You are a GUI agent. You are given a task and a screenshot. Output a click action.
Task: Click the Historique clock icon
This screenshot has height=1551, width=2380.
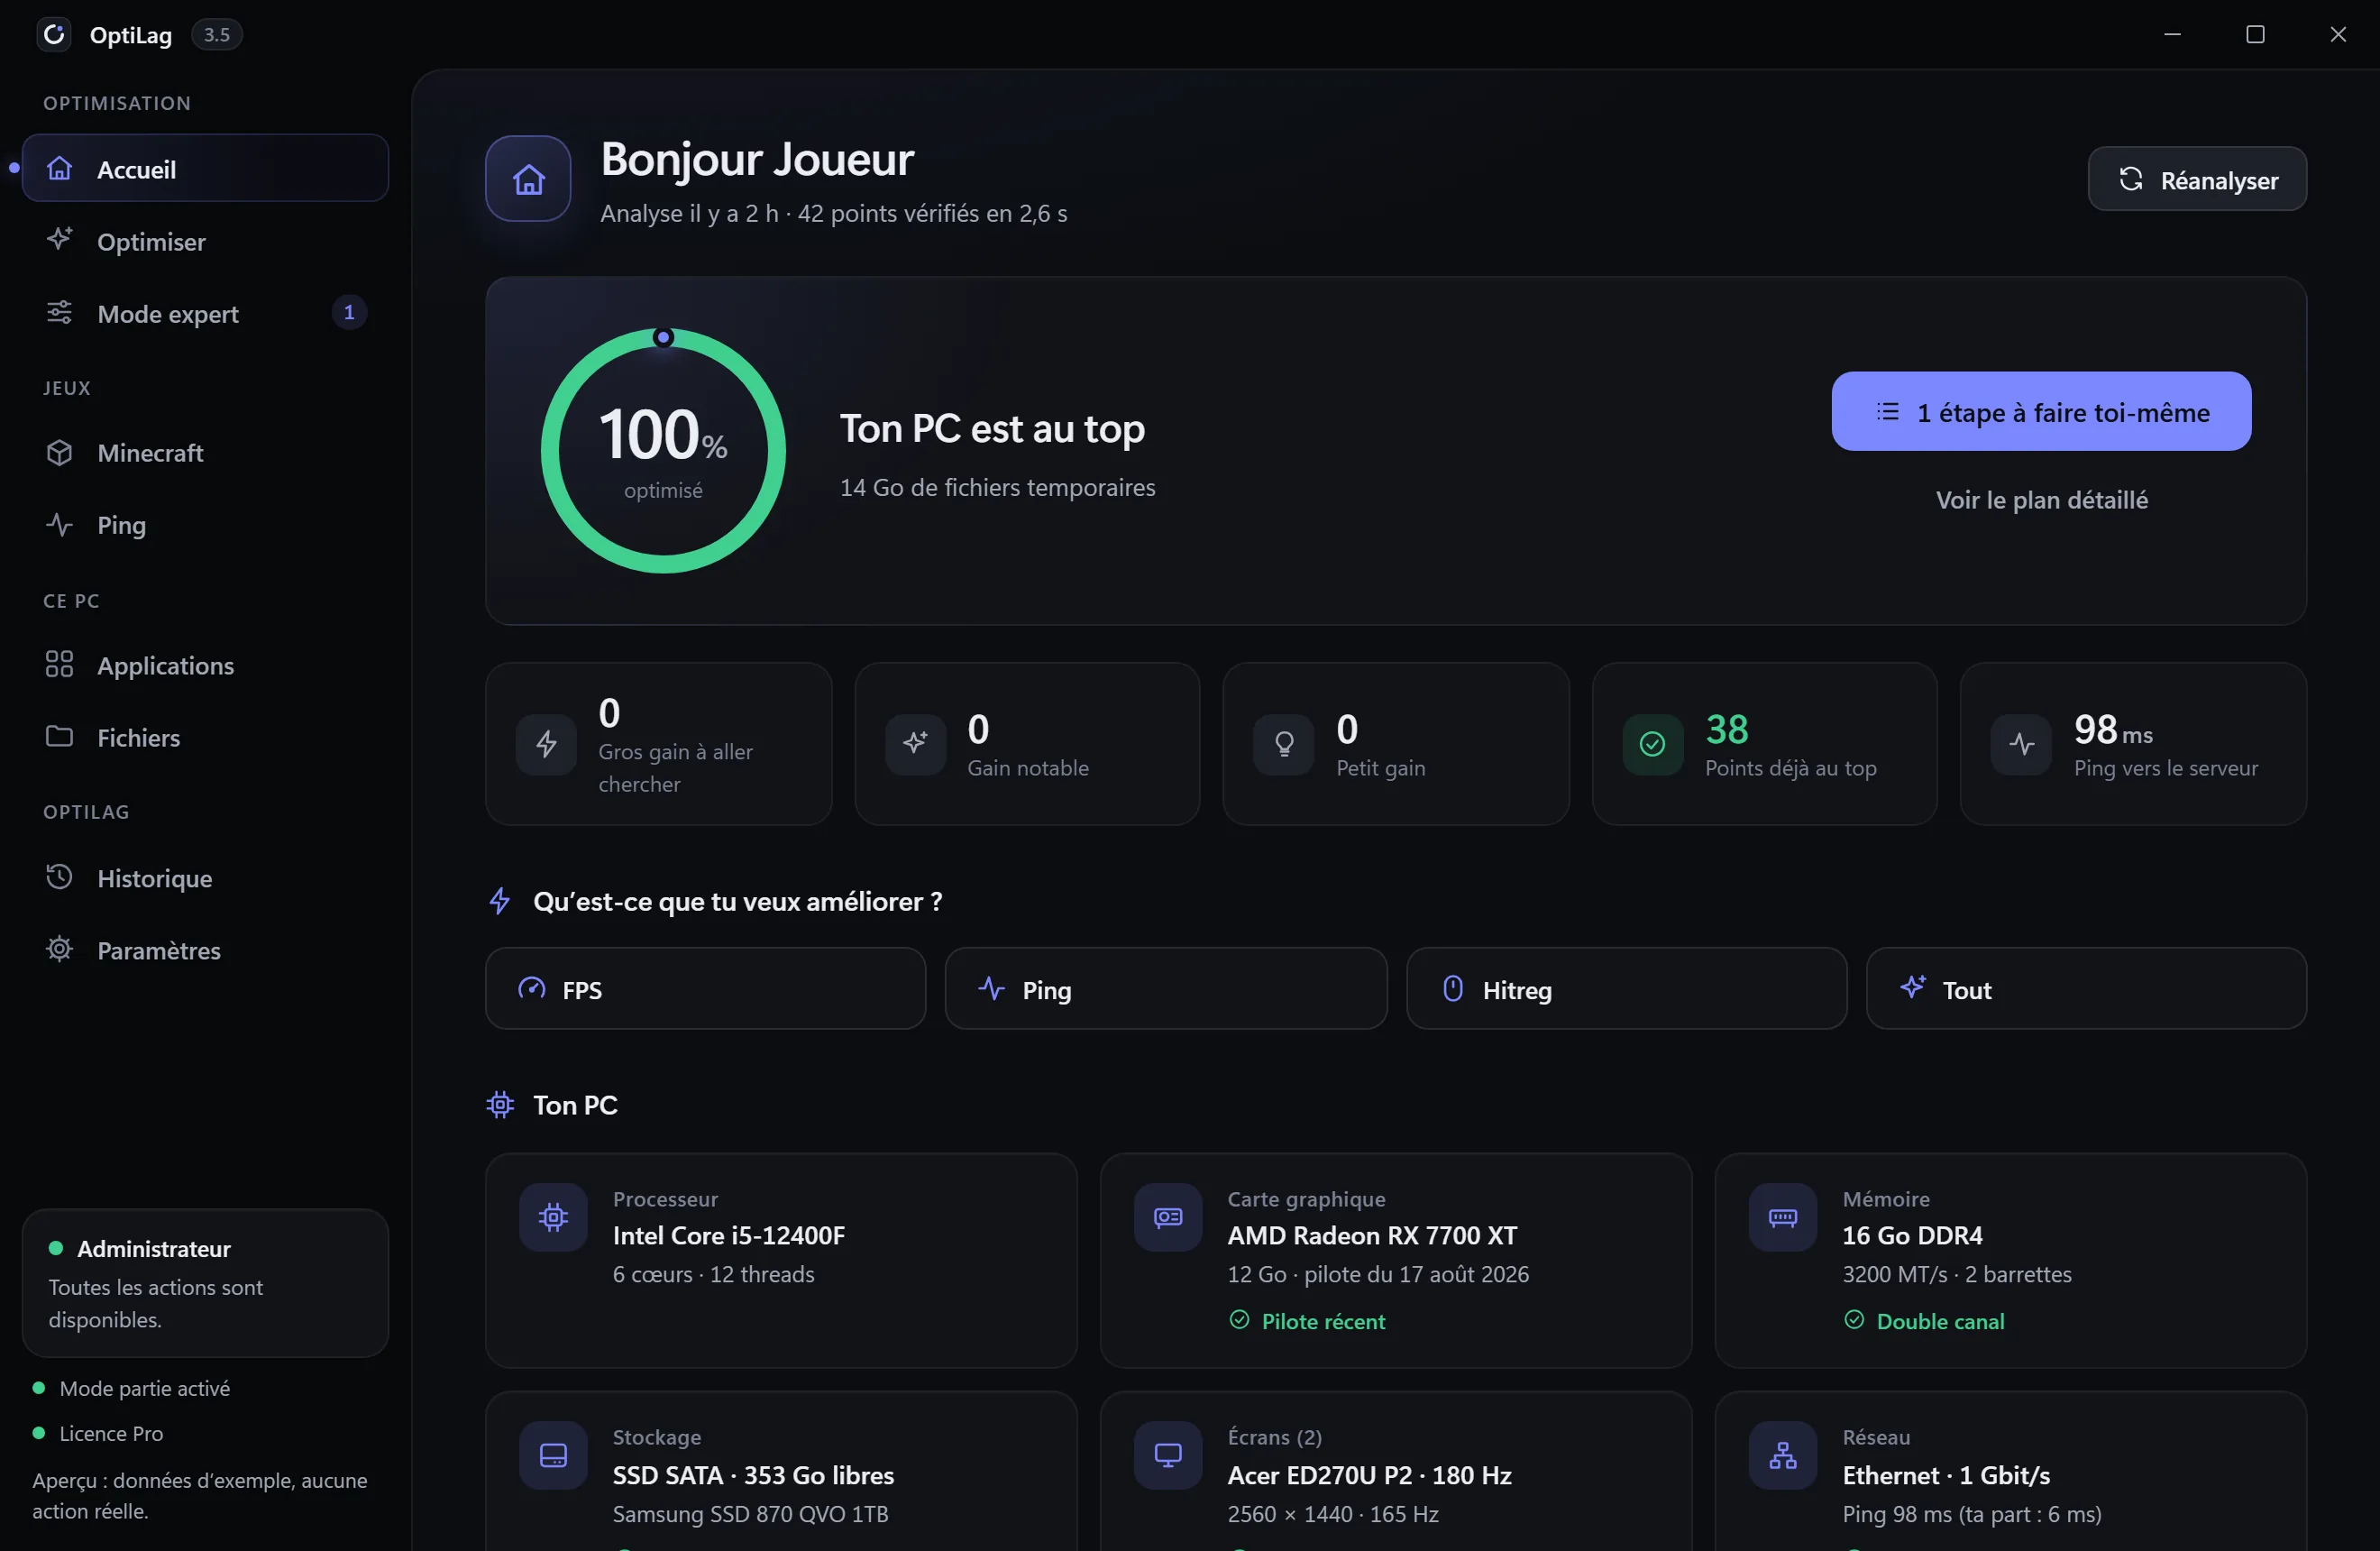59,877
